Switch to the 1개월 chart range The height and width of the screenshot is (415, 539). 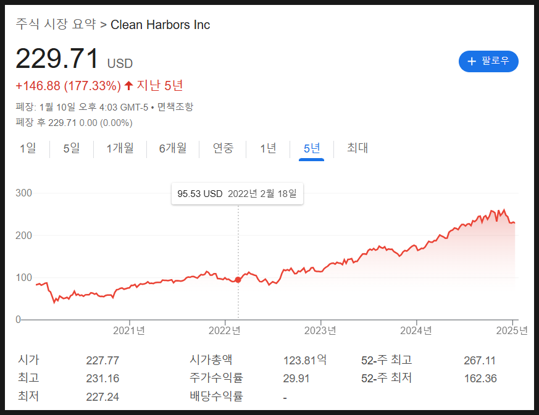tap(120, 148)
